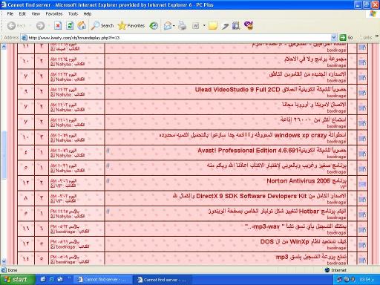Open the Ulead VideoStudio 9 thread
Viewport: 380px width, 285px height.
pos(270,90)
